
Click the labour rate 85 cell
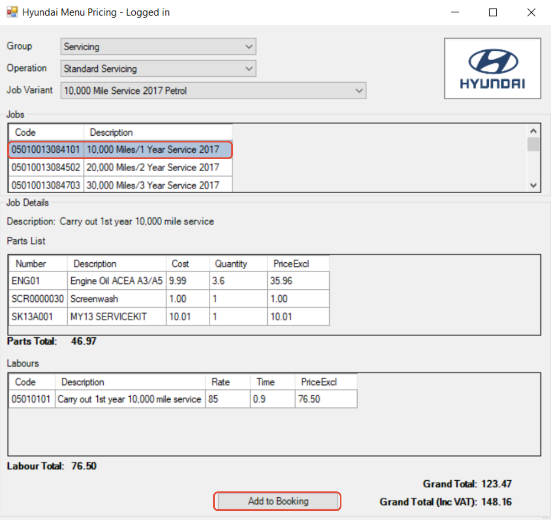point(227,399)
